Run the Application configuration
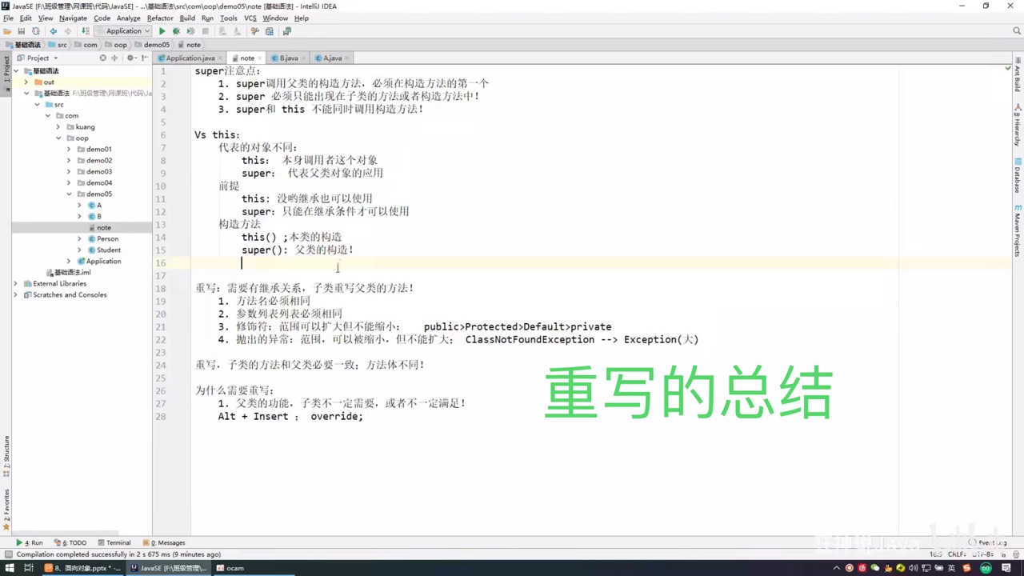 [x=162, y=30]
